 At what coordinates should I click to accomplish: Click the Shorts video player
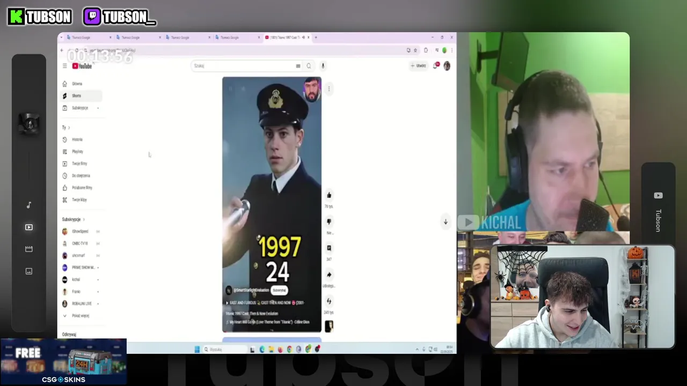click(272, 205)
